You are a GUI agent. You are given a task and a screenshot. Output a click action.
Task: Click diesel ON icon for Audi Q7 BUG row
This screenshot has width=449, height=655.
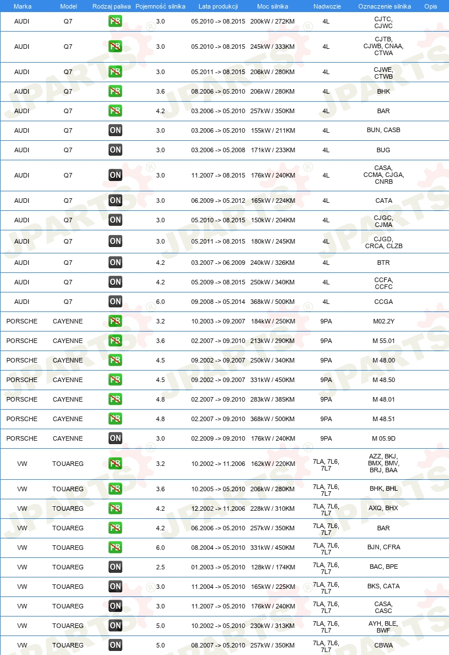coord(115,150)
